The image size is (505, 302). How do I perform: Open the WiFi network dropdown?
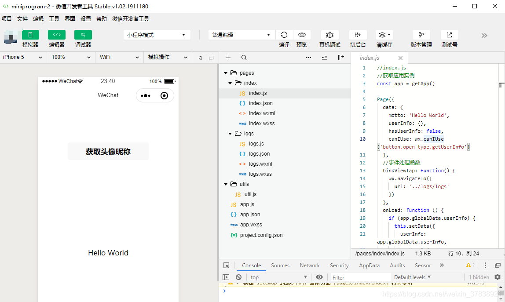tap(119, 57)
